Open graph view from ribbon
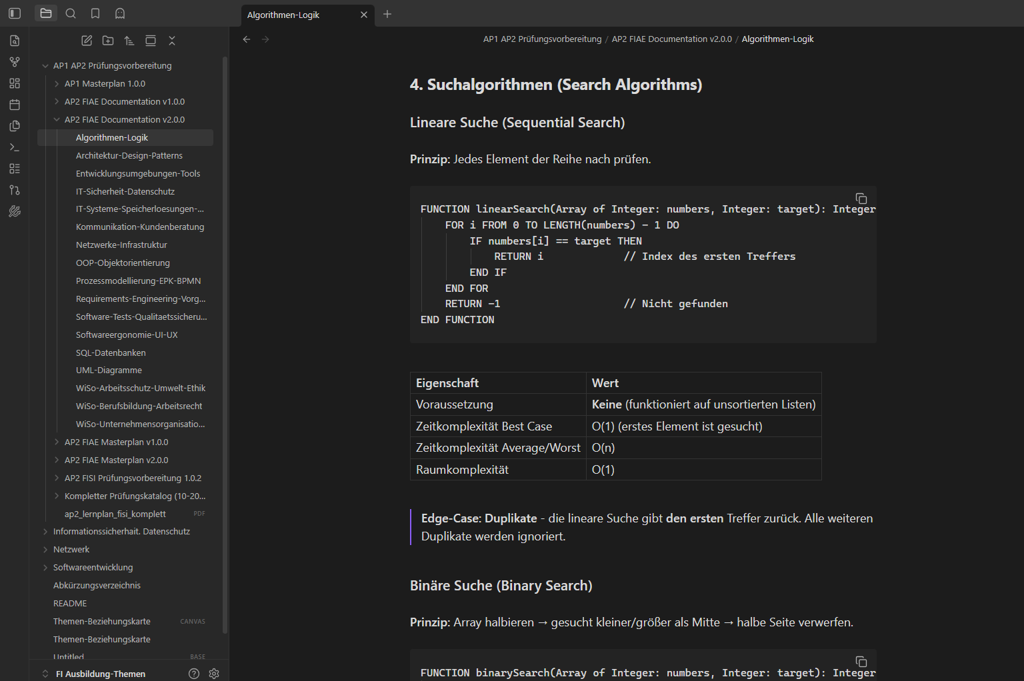 pyautogui.click(x=15, y=62)
